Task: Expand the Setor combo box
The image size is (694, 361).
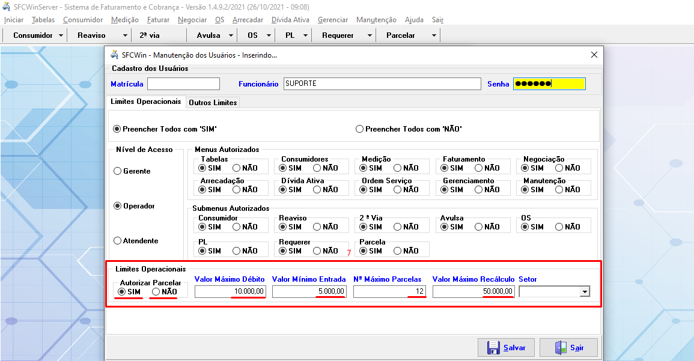Action: pyautogui.click(x=584, y=292)
